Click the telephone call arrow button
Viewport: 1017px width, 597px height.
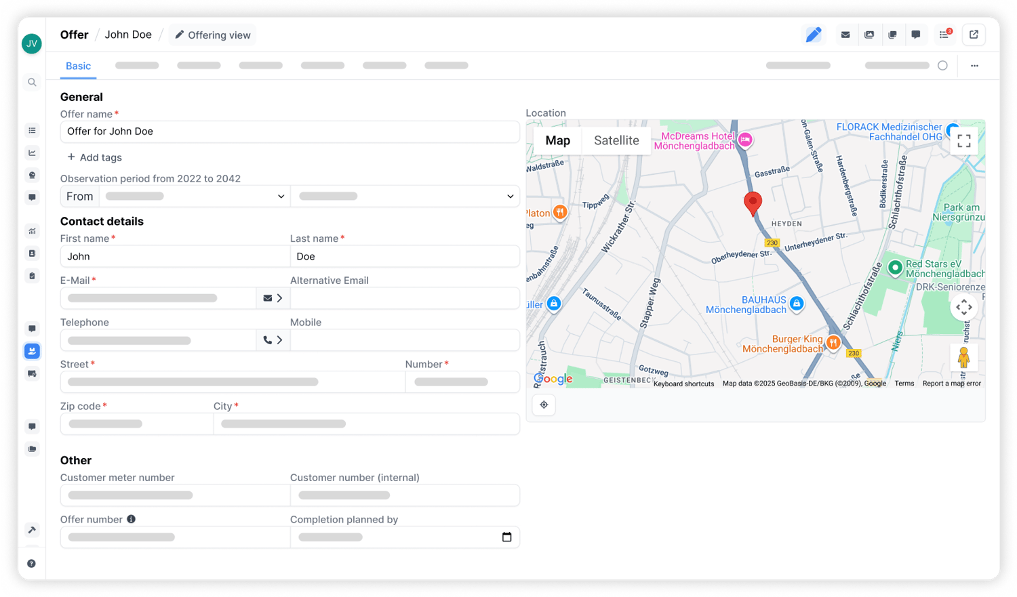coord(273,340)
